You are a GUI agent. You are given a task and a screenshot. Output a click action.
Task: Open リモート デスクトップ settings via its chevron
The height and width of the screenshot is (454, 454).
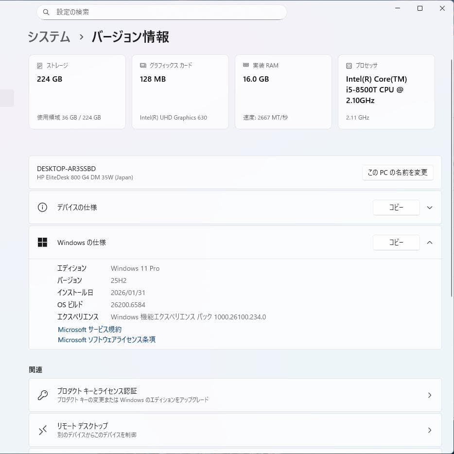coord(429,430)
